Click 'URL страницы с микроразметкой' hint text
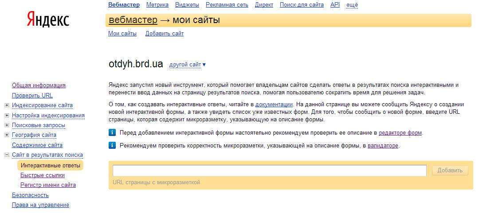Viewport: 479px width, 217px height. (x=156, y=182)
